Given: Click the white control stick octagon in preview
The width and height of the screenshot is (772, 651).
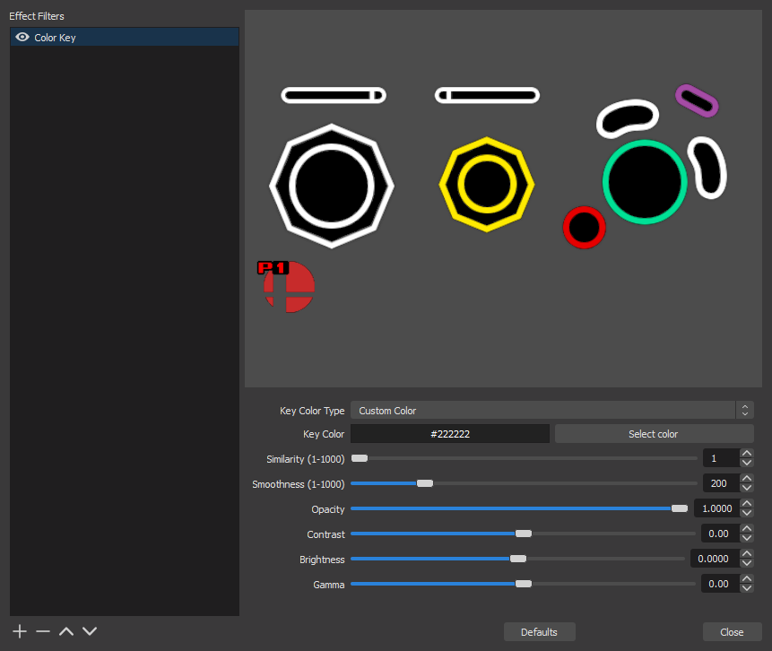Looking at the screenshot, I should (332, 186).
